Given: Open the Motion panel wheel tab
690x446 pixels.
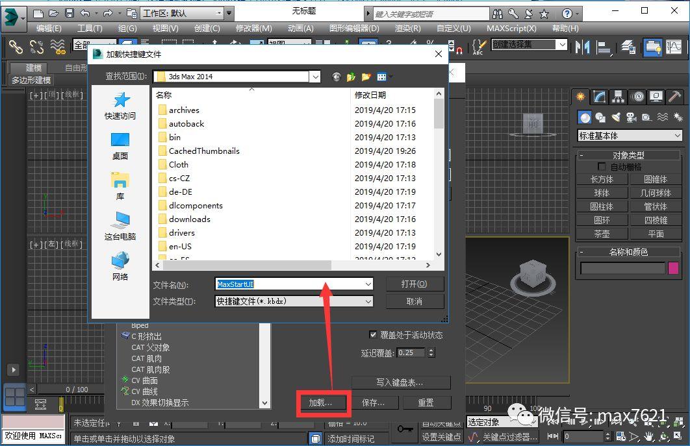Looking at the screenshot, I should point(637,97).
